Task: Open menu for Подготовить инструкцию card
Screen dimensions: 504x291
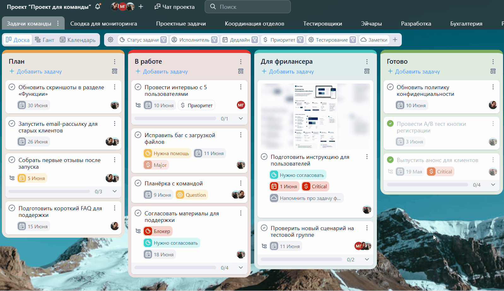Action: (367, 157)
